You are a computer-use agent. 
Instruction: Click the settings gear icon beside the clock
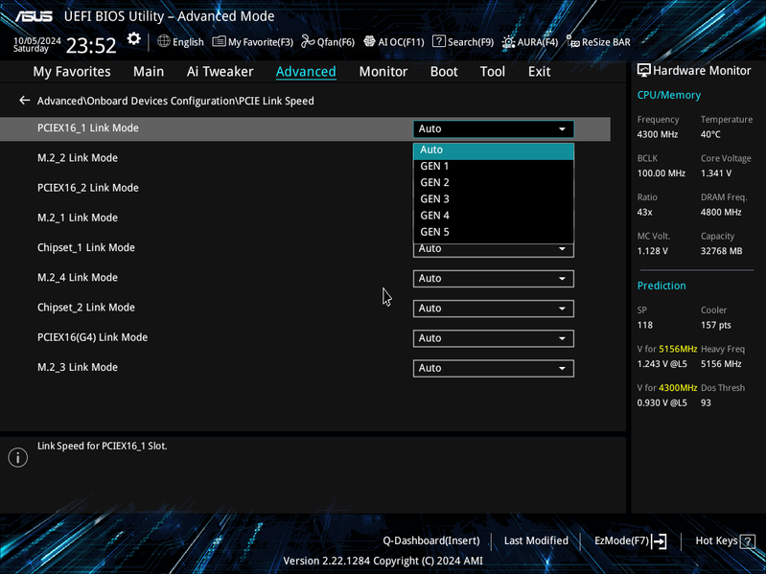point(133,39)
